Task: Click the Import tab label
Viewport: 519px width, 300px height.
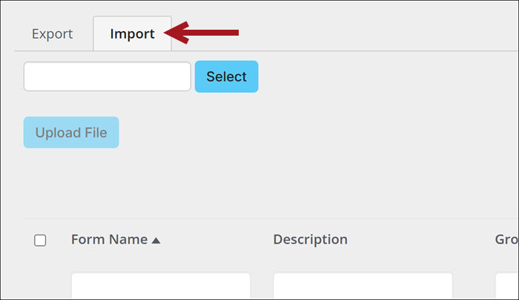Action: tap(133, 34)
